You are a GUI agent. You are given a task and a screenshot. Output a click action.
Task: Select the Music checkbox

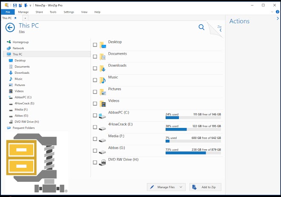click(x=95, y=80)
